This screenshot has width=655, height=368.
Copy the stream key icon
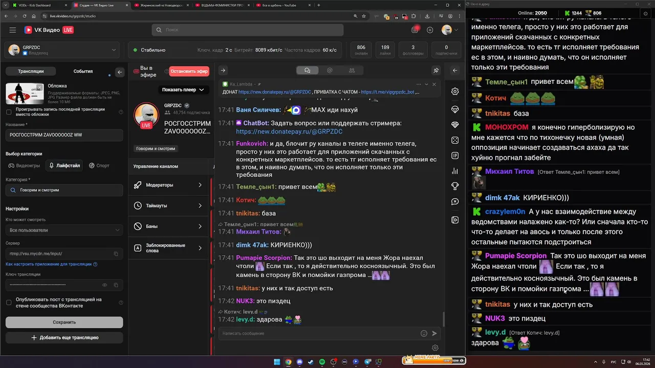click(x=116, y=285)
